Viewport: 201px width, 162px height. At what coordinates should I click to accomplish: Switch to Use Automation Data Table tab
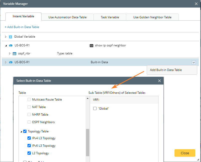[x=67, y=17]
